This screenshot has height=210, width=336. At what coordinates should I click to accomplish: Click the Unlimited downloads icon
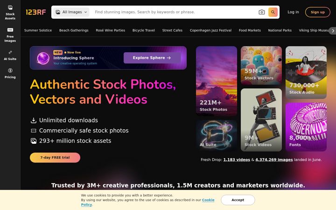(x=34, y=120)
